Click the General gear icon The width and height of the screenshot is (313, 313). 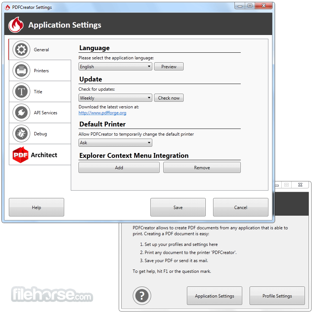pyautogui.click(x=21, y=49)
